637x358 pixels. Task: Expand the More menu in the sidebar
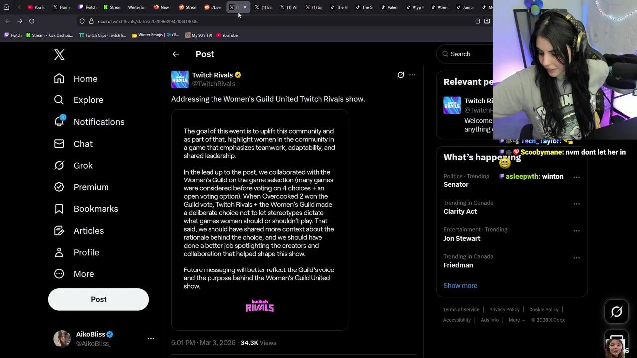coord(74,274)
